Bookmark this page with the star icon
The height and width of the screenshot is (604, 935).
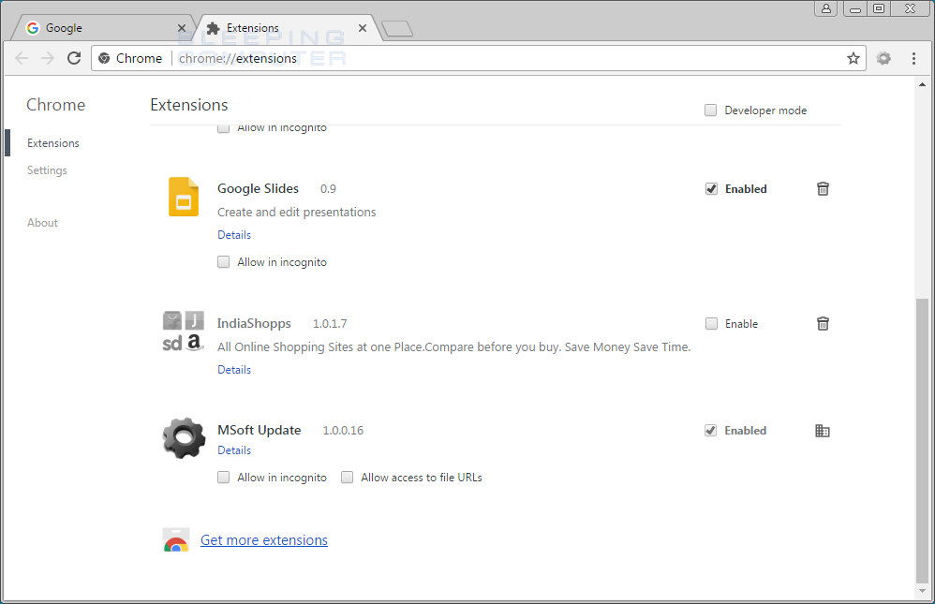[853, 58]
